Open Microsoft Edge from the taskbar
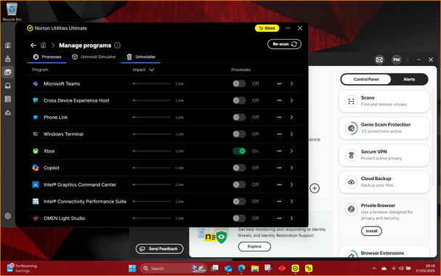This screenshot has width=441, height=276. 242,269
